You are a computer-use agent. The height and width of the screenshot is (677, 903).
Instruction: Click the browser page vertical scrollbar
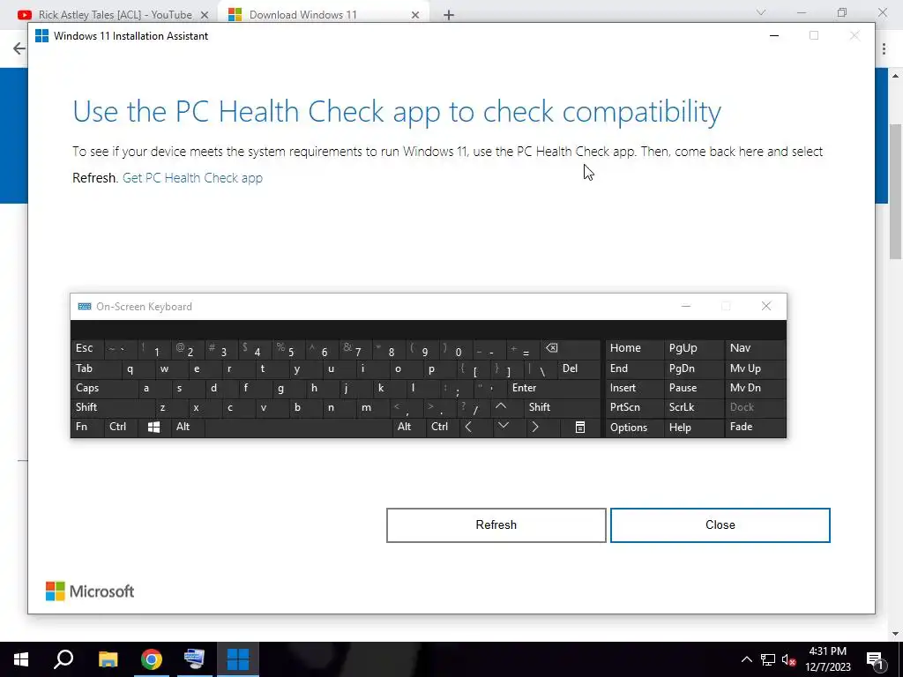click(x=896, y=191)
